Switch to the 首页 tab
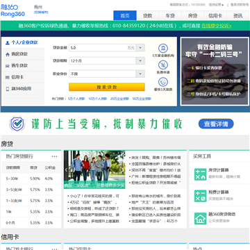Screen dimensions: 250x250 click(x=125, y=15)
